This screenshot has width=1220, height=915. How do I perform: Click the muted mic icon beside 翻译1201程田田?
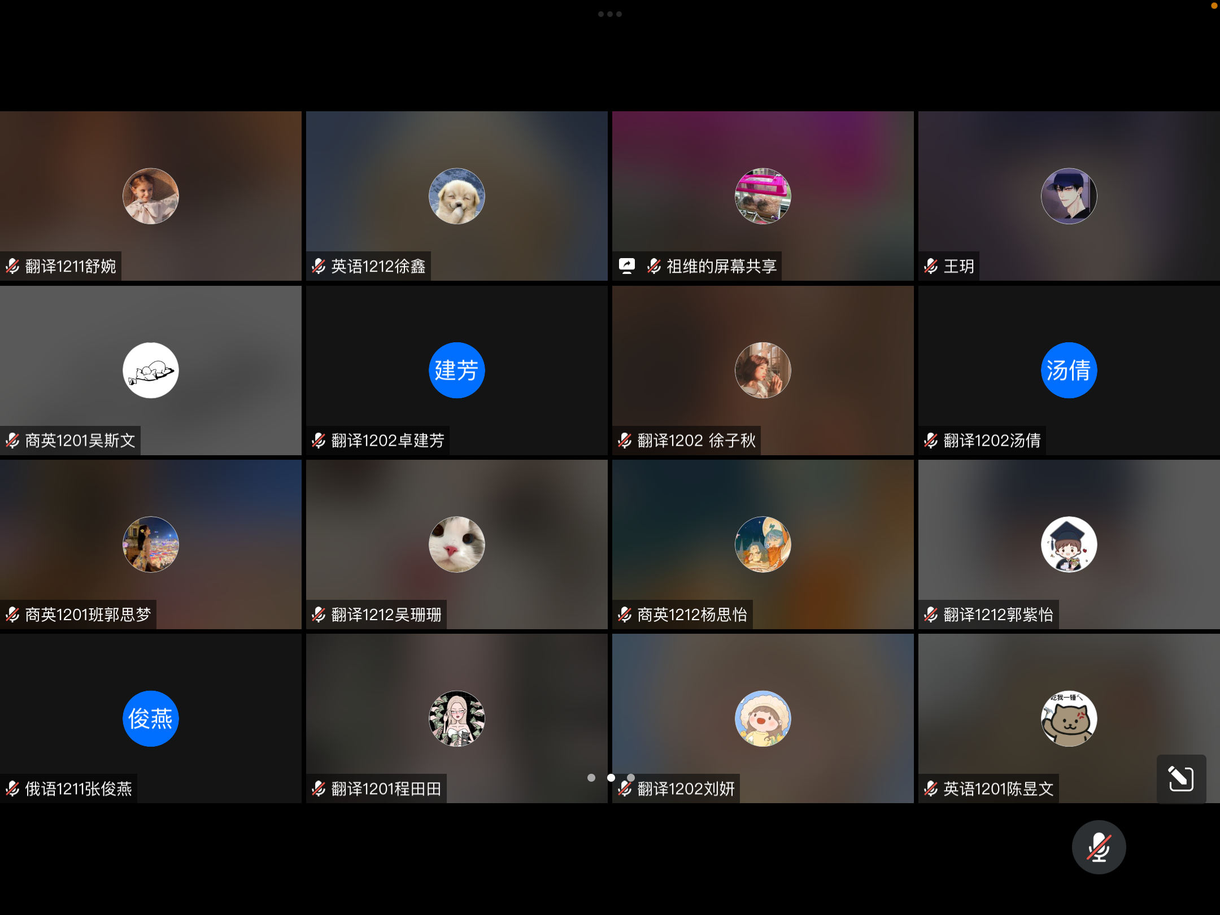319,788
